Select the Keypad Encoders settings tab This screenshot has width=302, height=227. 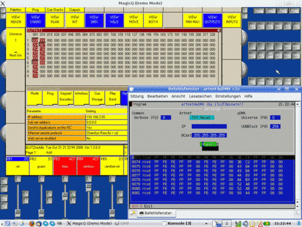pyautogui.click(x=66, y=98)
